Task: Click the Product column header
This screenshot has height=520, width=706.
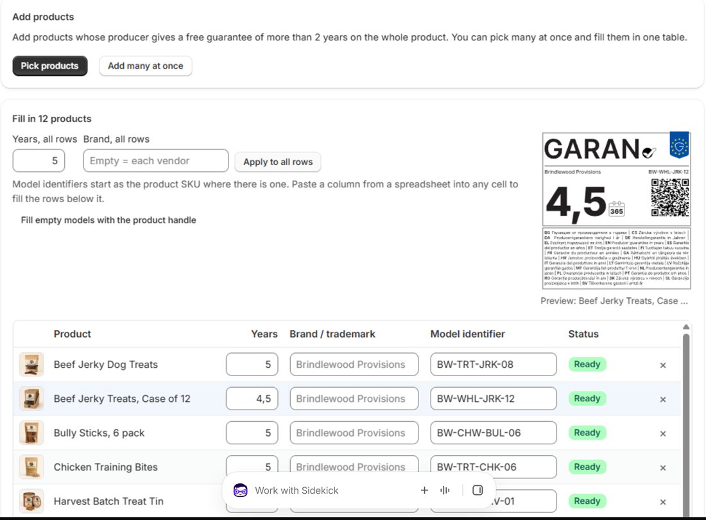Action: pos(72,334)
